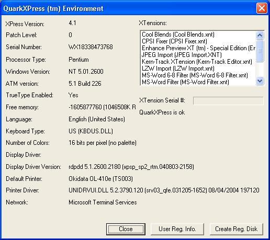The height and width of the screenshot is (240, 270).
Task: Click inside the XTension Serial # field
Action: 228,101
